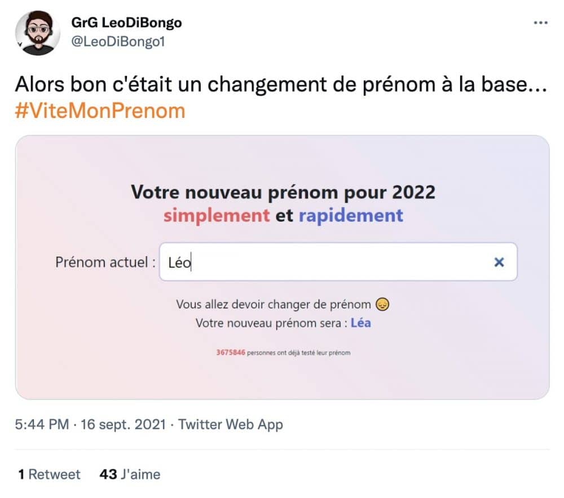This screenshot has width=564, height=498.
Task: Click the Vous allez devoir changer message
Action: 274,305
